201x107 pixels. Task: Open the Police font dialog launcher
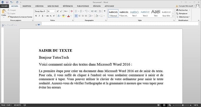click(x=73, y=20)
